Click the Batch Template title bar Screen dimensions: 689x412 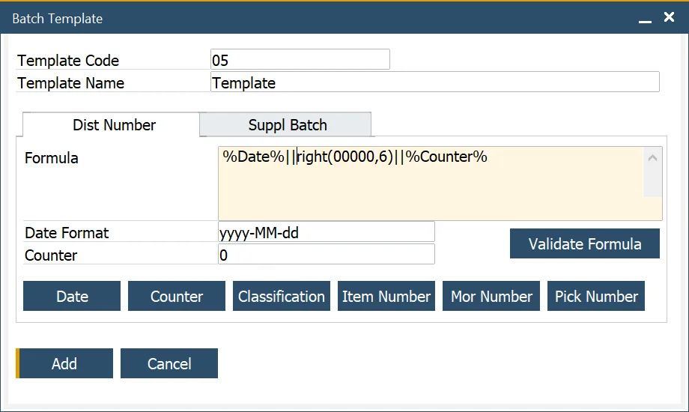300,19
